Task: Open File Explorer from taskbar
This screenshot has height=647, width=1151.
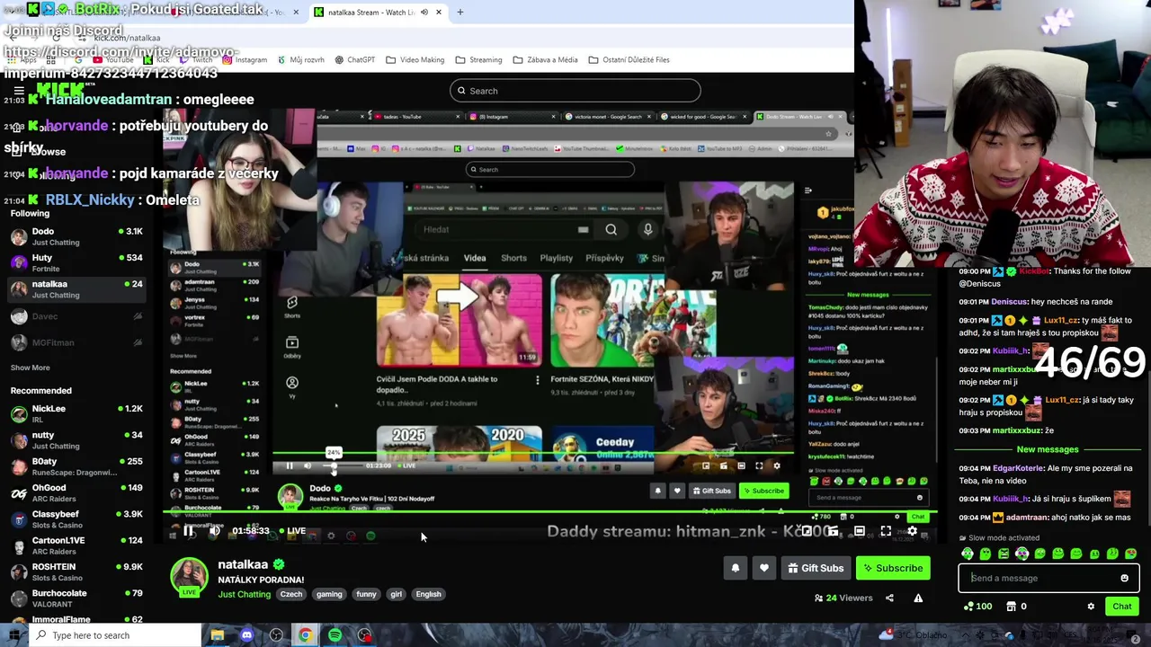Action: [x=217, y=635]
